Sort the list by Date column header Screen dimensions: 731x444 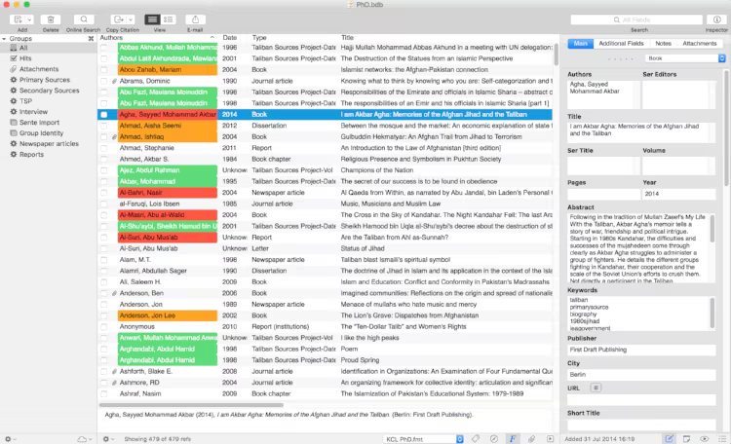230,38
